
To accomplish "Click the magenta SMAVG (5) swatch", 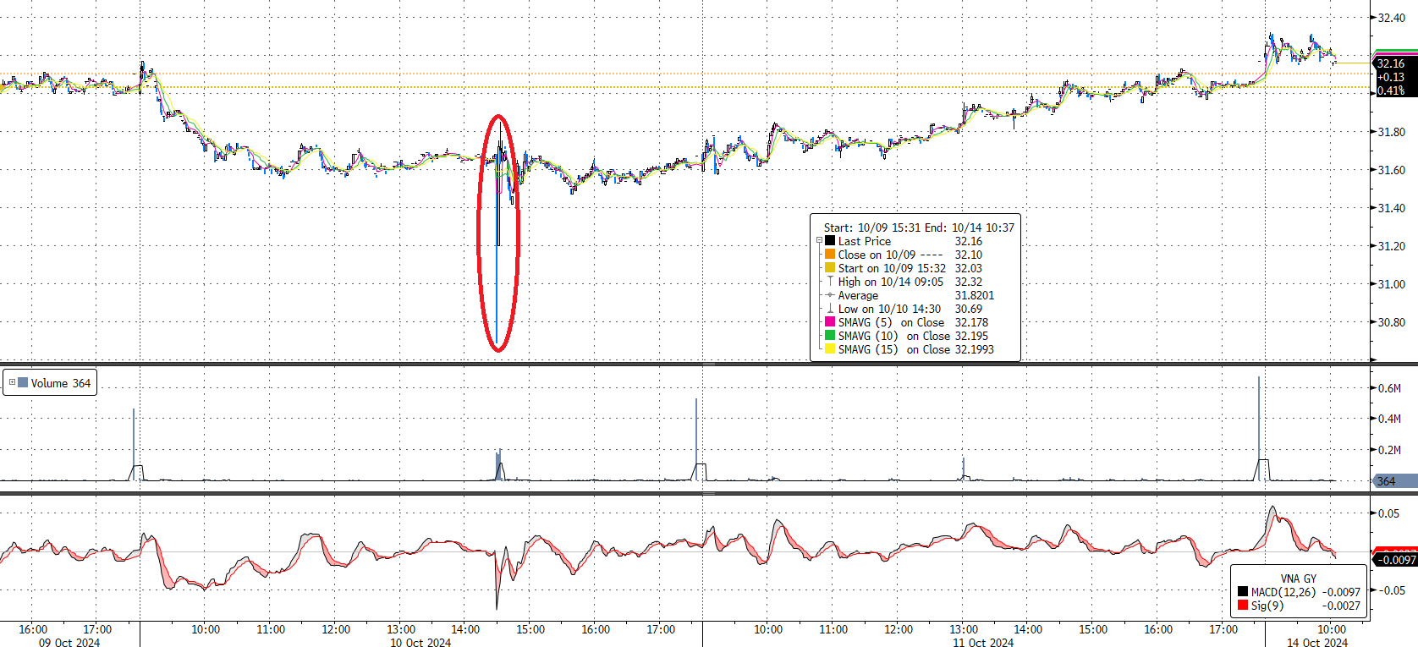I will [830, 321].
